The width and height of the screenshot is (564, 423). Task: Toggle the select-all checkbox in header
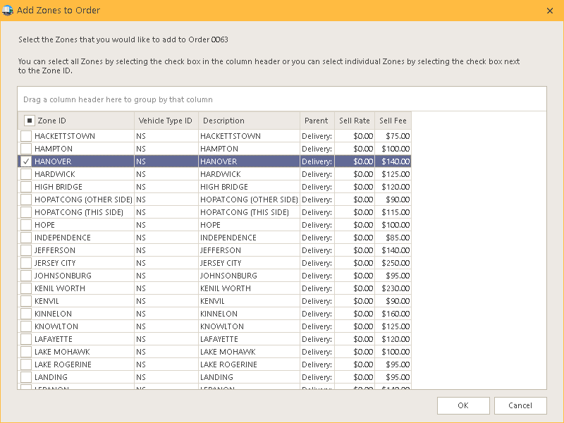30,121
